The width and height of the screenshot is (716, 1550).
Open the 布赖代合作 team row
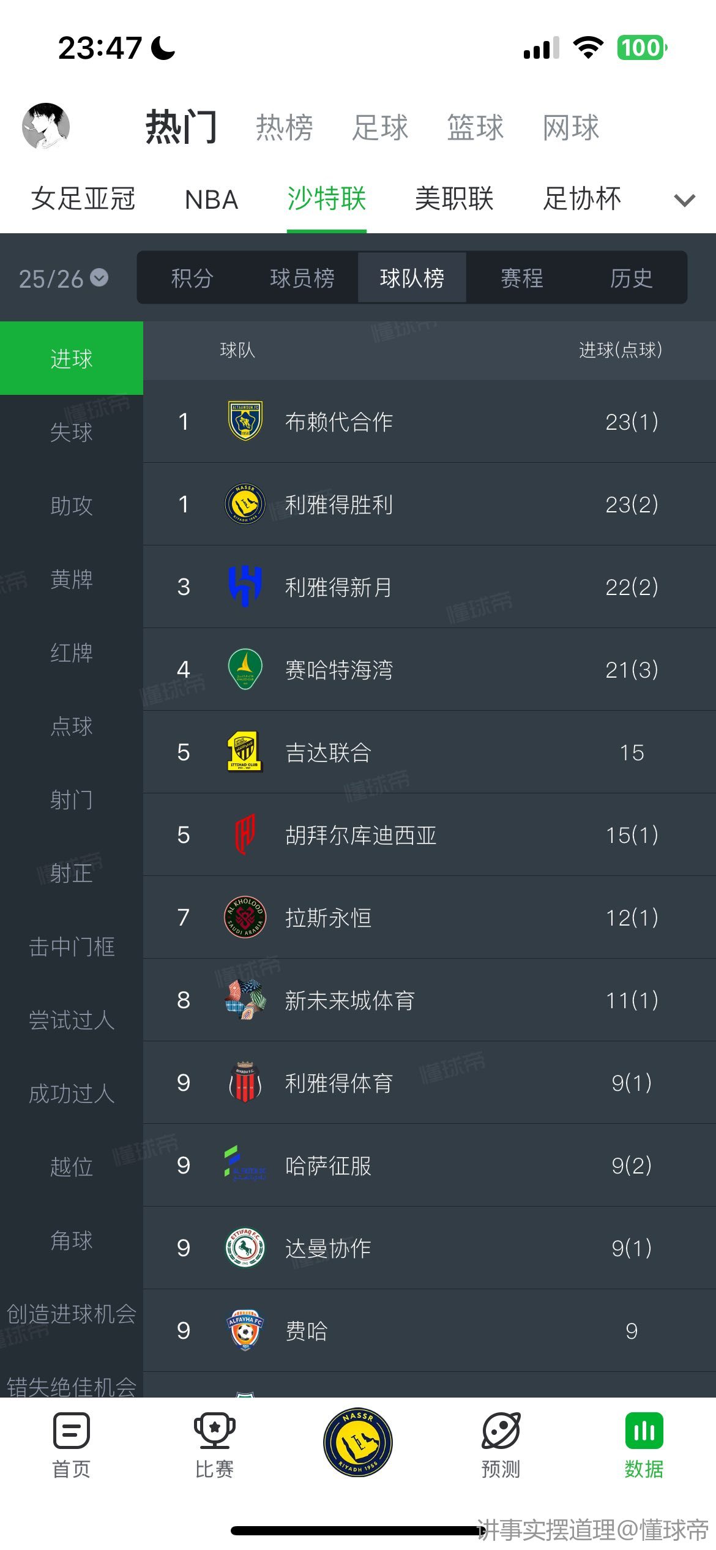click(428, 421)
